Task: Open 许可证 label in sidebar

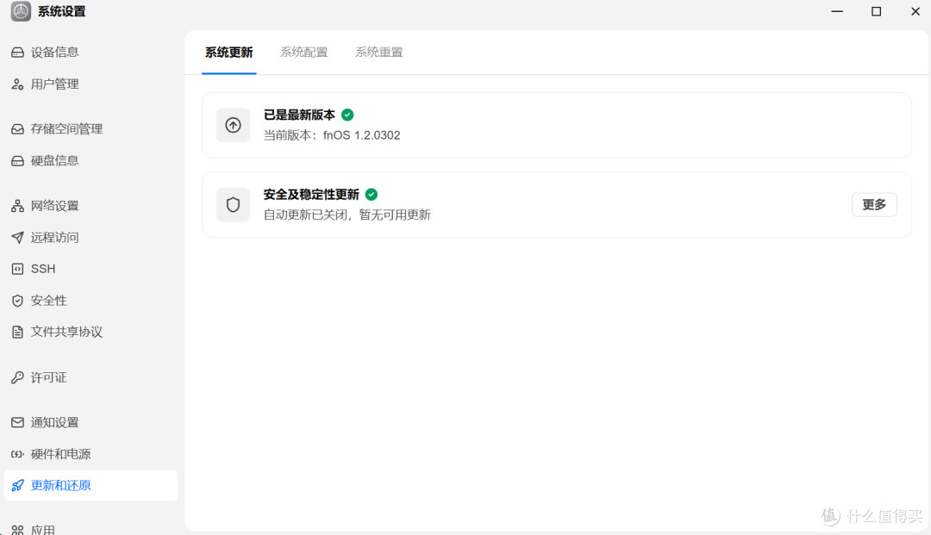Action: 48,377
